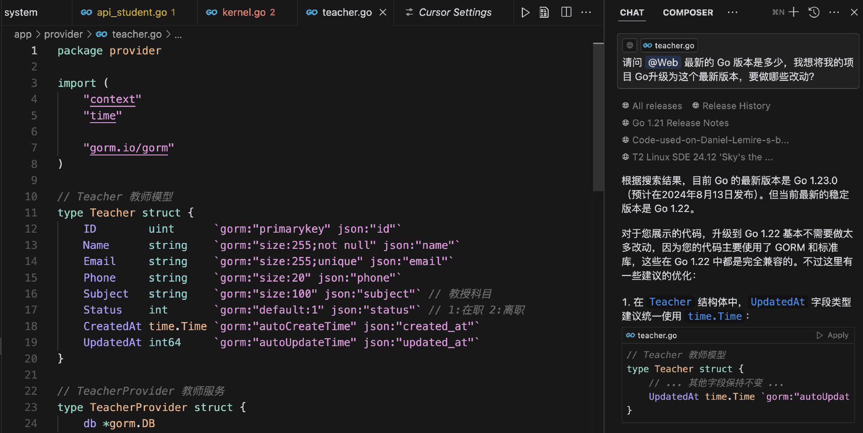Image resolution: width=863 pixels, height=433 pixels.
Task: Show more tabs after COMPOSER
Action: pos(733,13)
